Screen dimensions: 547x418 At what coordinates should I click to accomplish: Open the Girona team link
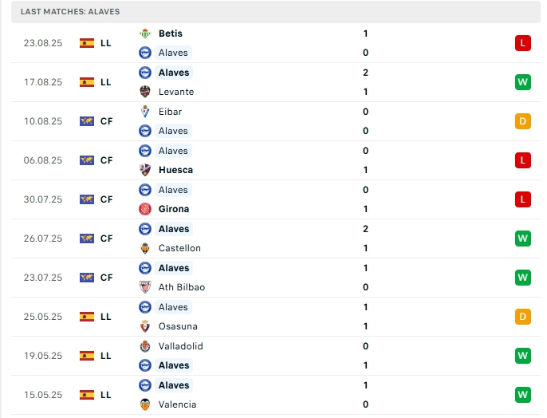pos(174,209)
